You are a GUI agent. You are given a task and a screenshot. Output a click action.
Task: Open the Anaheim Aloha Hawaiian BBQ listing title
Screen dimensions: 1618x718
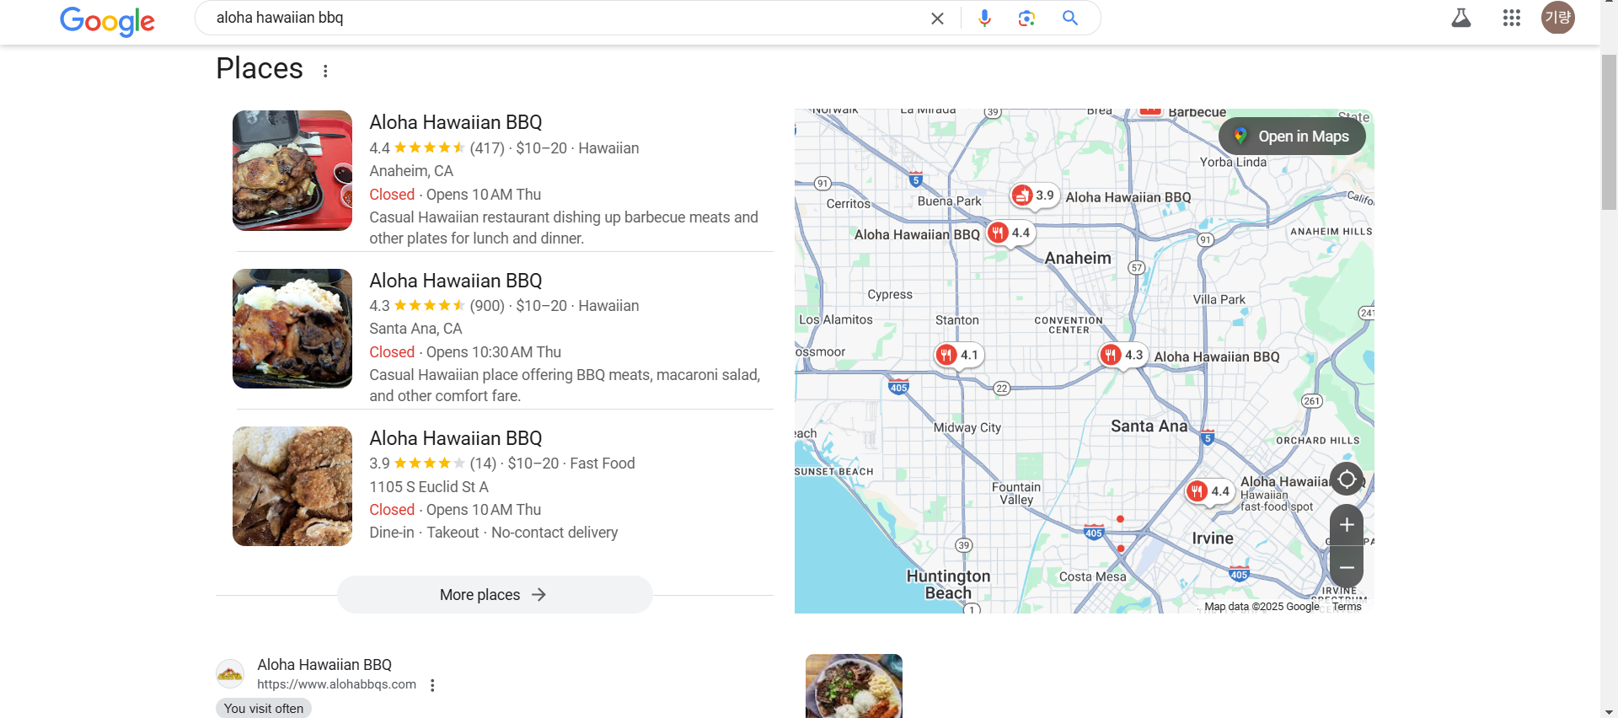pos(456,122)
